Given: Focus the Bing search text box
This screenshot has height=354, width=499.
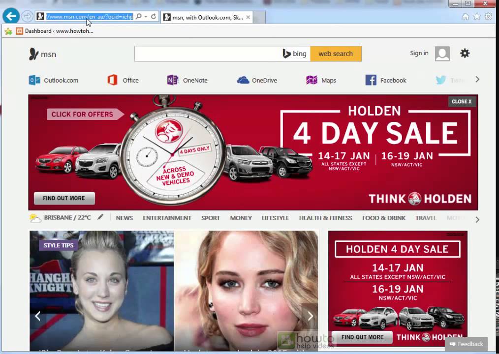Looking at the screenshot, I should 208,54.
